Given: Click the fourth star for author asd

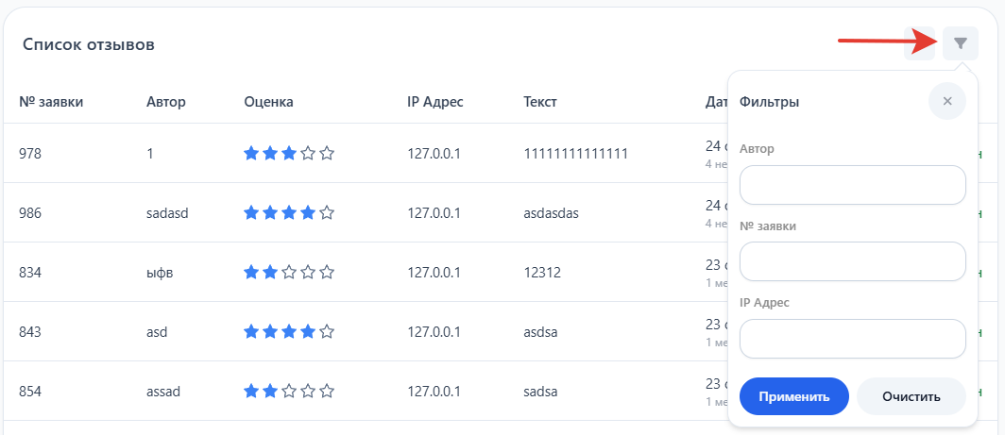Looking at the screenshot, I should tap(308, 332).
